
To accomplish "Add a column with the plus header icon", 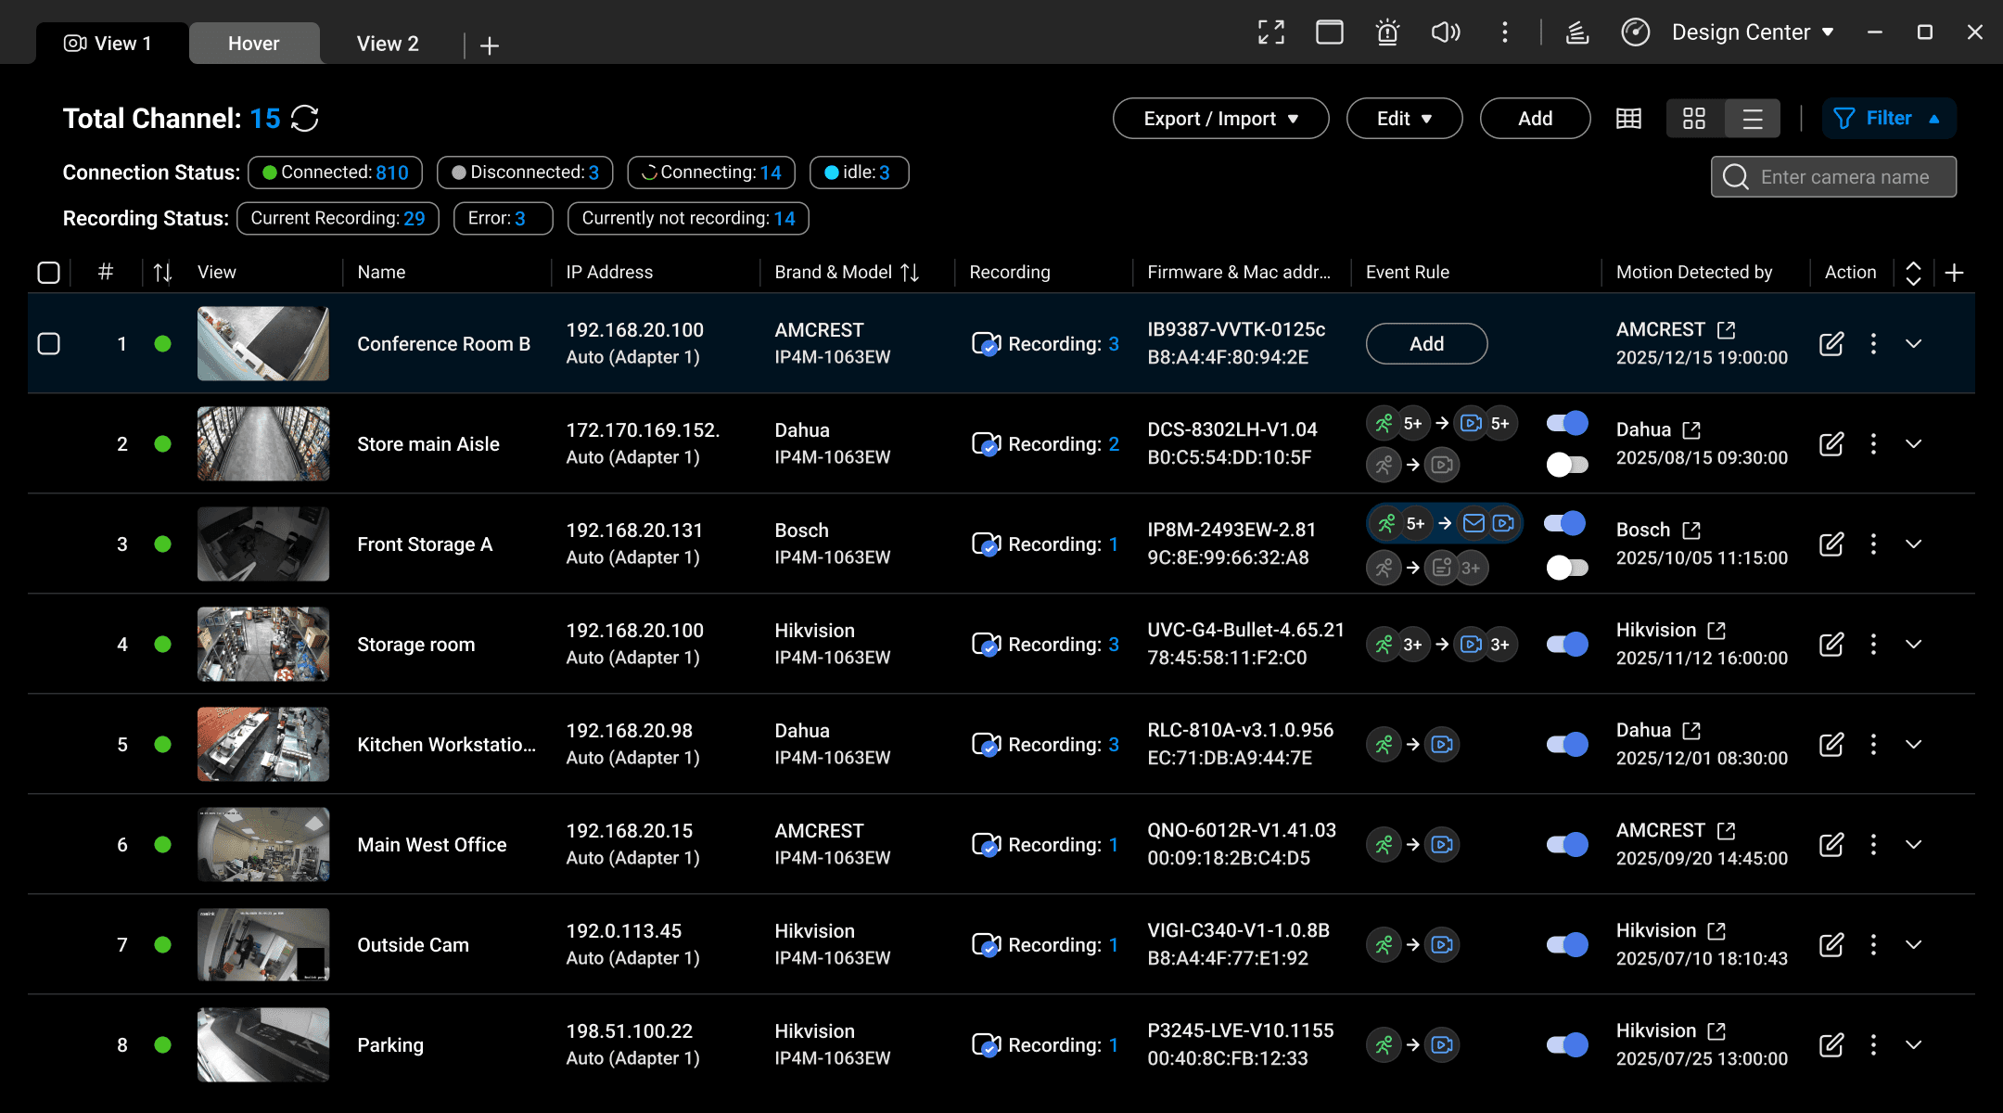I will pyautogui.click(x=1954, y=273).
